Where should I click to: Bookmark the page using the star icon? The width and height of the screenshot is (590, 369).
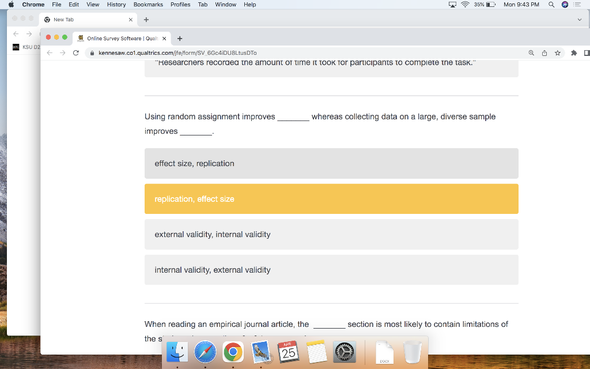point(557,52)
